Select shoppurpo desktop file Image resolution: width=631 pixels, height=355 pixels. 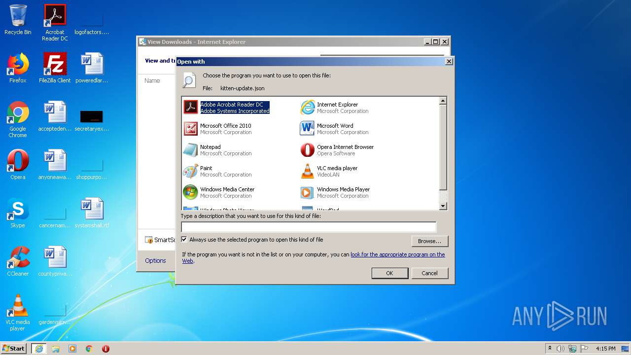click(92, 169)
